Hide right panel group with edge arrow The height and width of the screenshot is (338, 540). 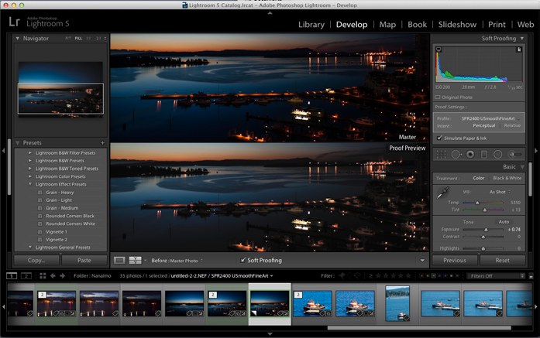click(536, 151)
